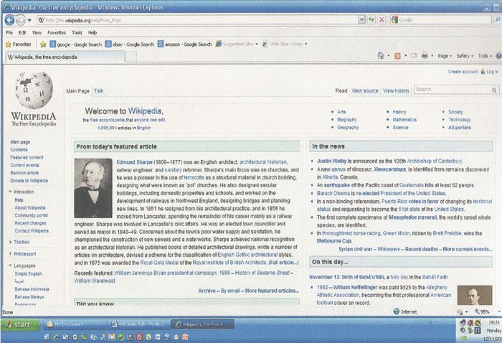Viewport: 502px width, 343px height.
Task: Open the Page dropdown menu
Action: point(445,56)
